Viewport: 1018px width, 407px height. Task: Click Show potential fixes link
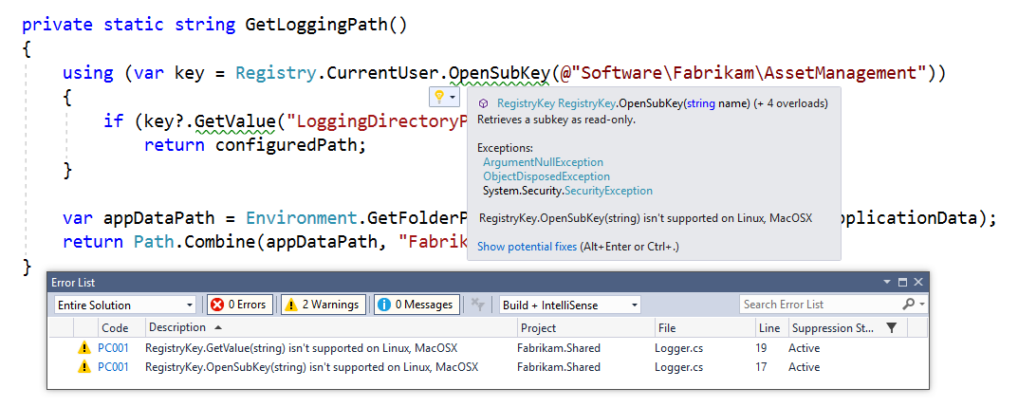click(x=527, y=247)
